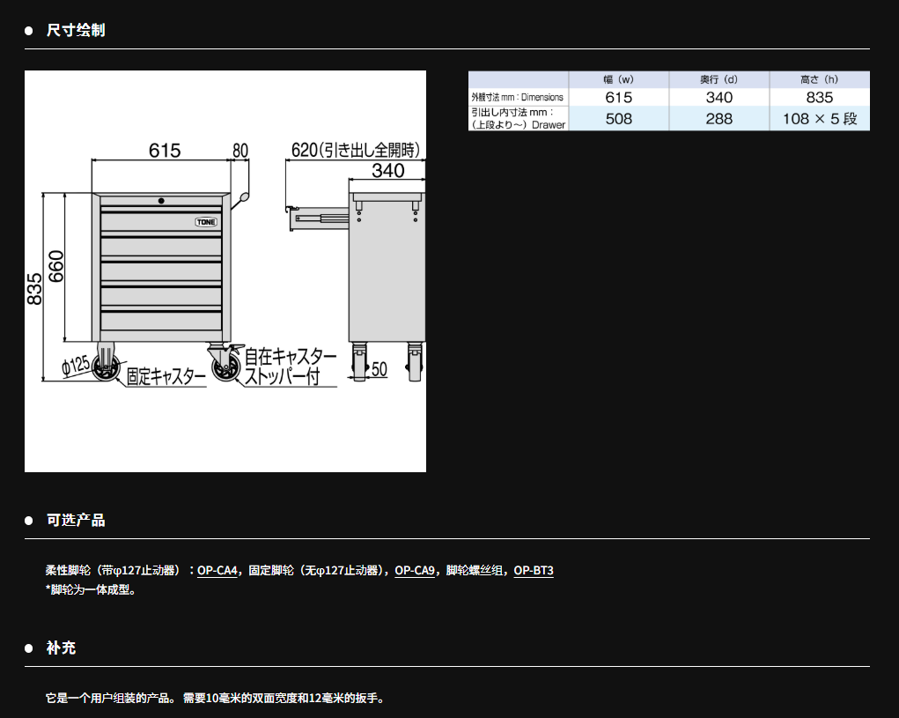899x718 pixels.
Task: Follow the OP-BT3 caster screw set link
Action: pyautogui.click(x=534, y=571)
